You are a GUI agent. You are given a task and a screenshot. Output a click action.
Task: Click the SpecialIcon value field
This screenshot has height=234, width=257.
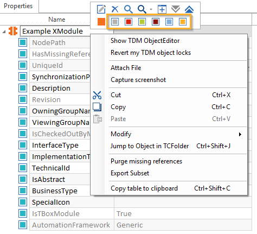(183, 202)
